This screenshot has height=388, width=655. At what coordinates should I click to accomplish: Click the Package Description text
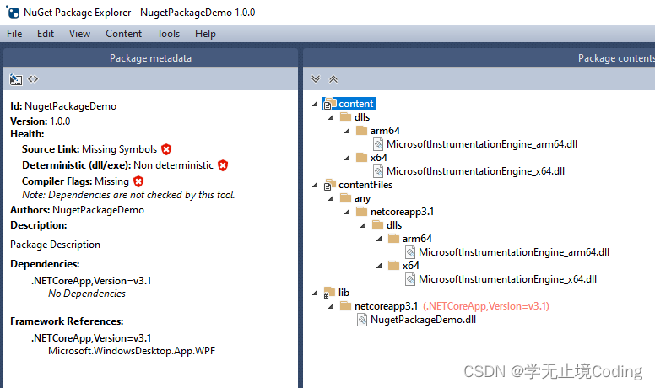click(55, 245)
